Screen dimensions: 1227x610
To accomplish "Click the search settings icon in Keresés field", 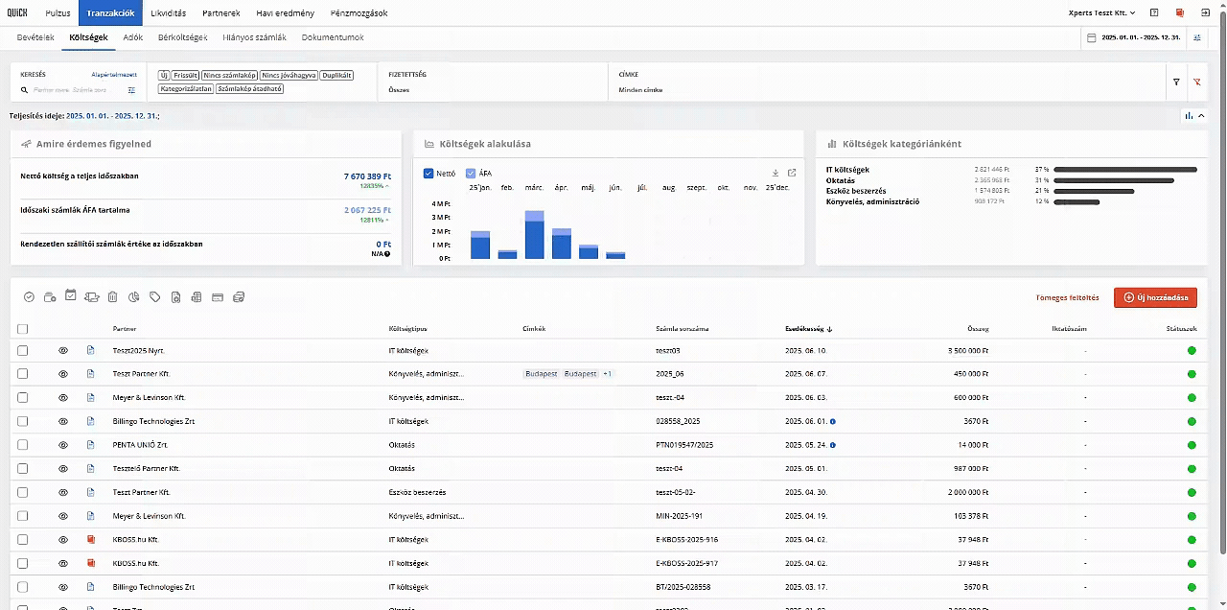I will click(131, 90).
